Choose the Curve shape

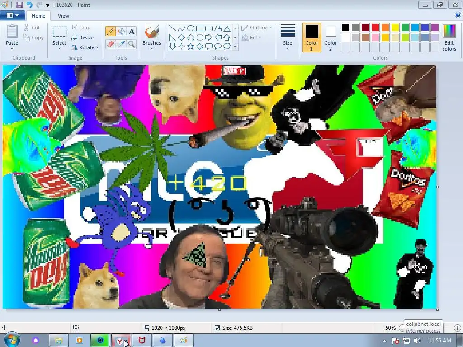point(182,28)
